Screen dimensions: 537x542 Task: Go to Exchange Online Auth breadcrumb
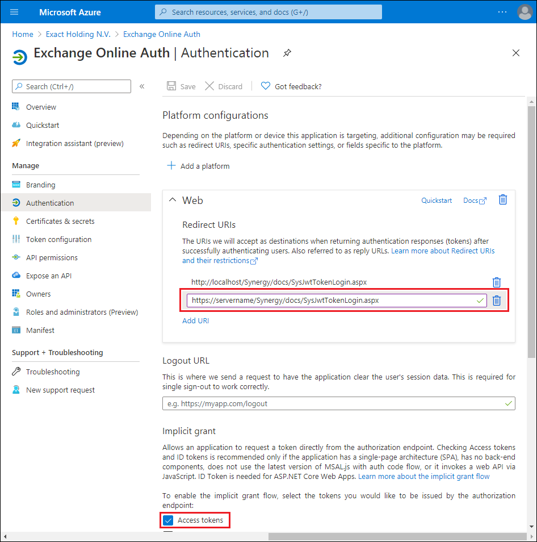coord(162,34)
